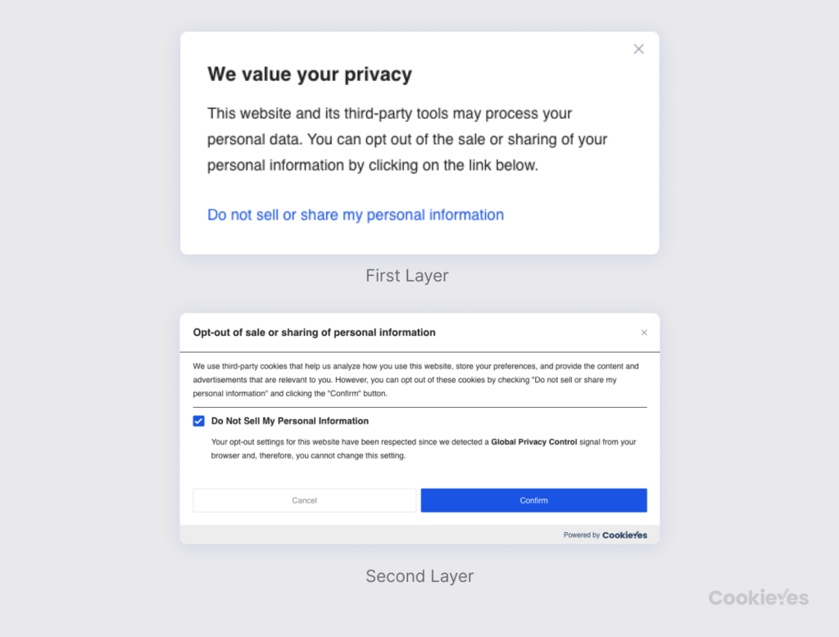Click "Do not sell or share" link
This screenshot has height=637, width=839.
click(355, 215)
